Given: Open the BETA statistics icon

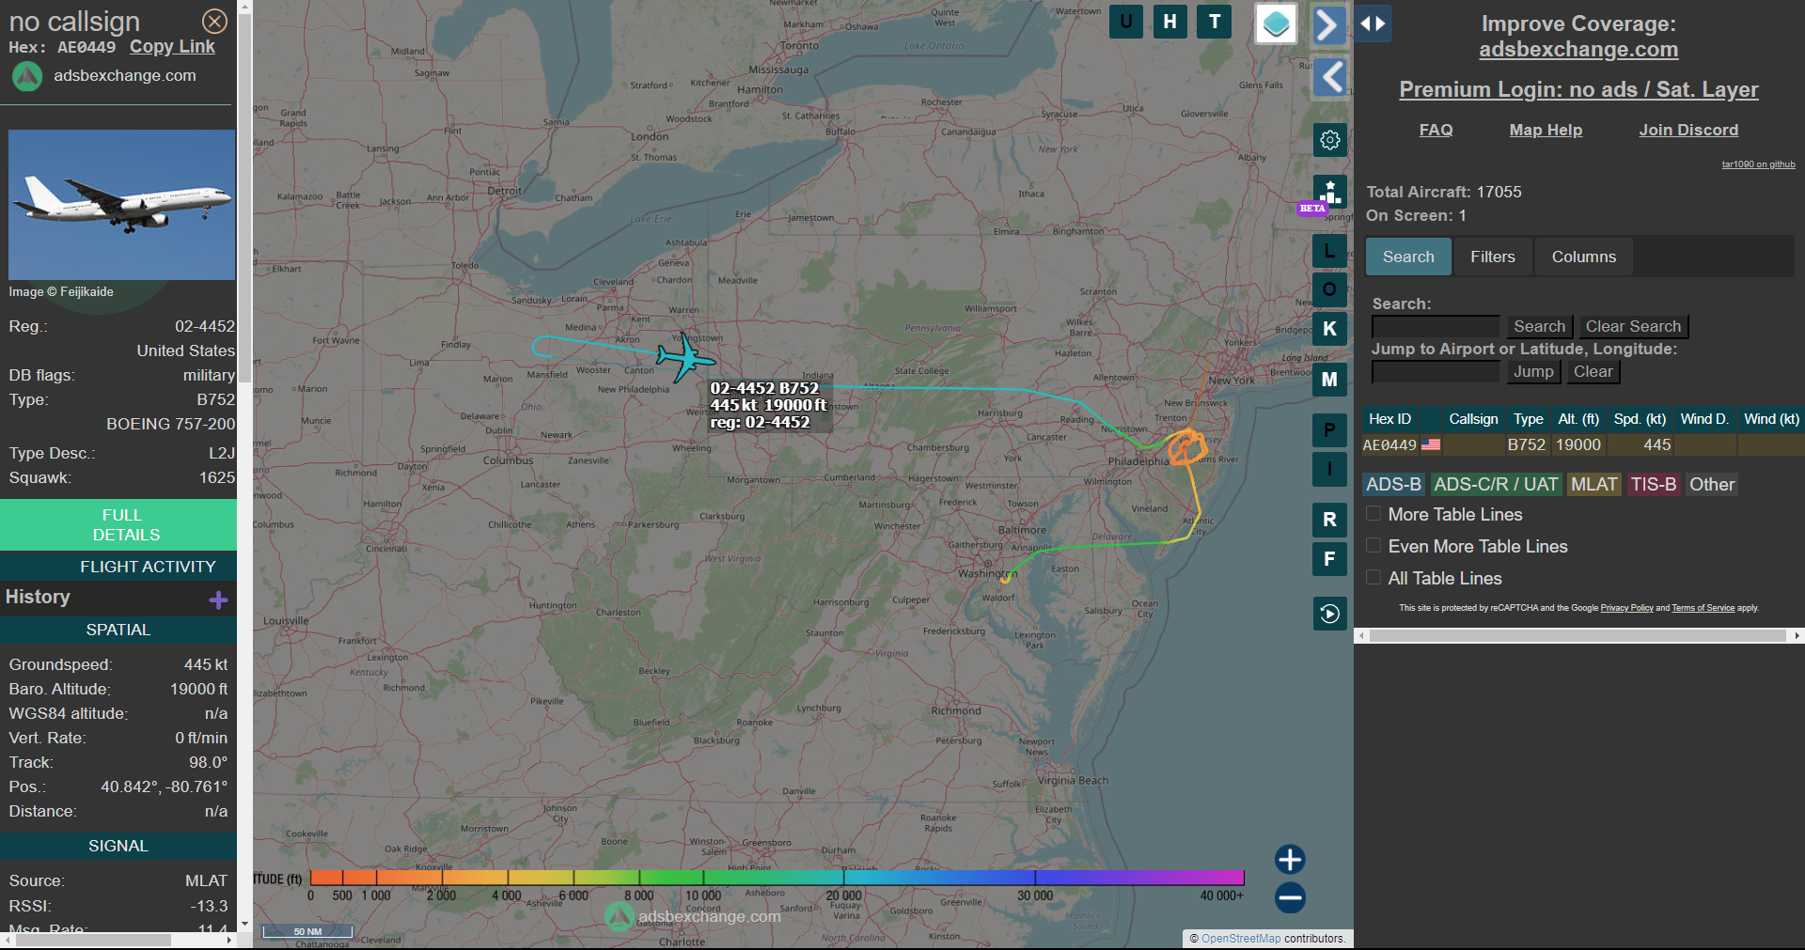Looking at the screenshot, I should pos(1329,193).
